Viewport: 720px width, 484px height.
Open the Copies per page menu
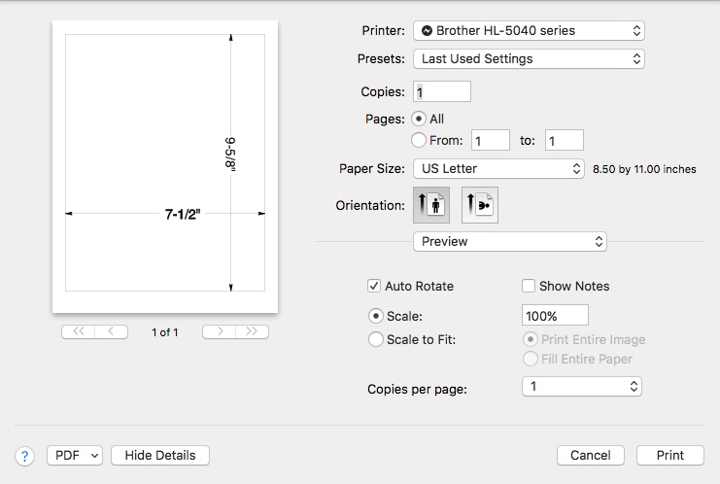[582, 387]
